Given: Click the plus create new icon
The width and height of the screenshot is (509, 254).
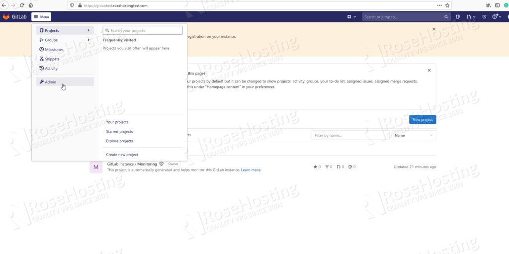Looking at the screenshot, I should [349, 17].
